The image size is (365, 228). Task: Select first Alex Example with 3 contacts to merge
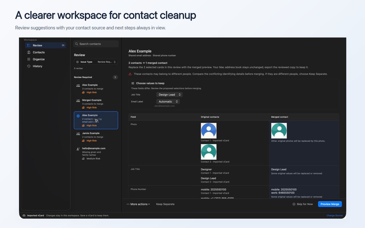[x=96, y=89]
